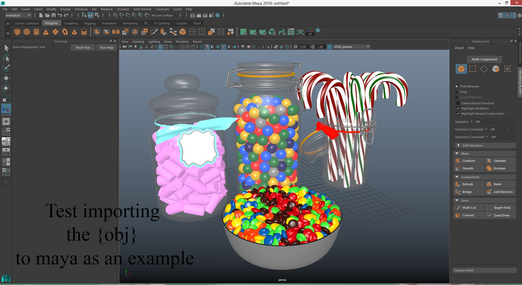Image resolution: width=522 pixels, height=285 pixels.
Task: Click the Save Scene disk icon
Action: [x=54, y=15]
